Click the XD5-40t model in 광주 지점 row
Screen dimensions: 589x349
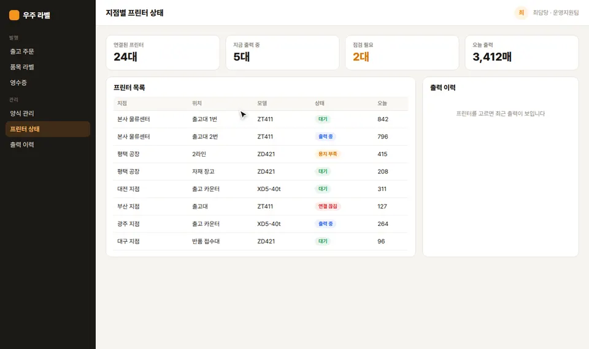pos(269,224)
